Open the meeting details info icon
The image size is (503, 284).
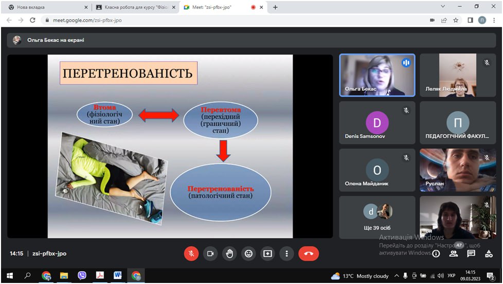436,254
